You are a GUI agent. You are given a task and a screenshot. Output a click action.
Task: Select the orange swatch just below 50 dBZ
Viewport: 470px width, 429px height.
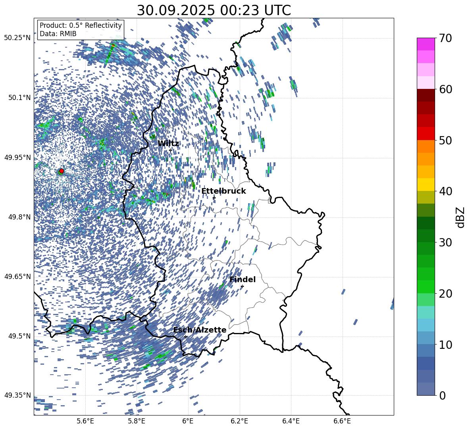[426, 146]
